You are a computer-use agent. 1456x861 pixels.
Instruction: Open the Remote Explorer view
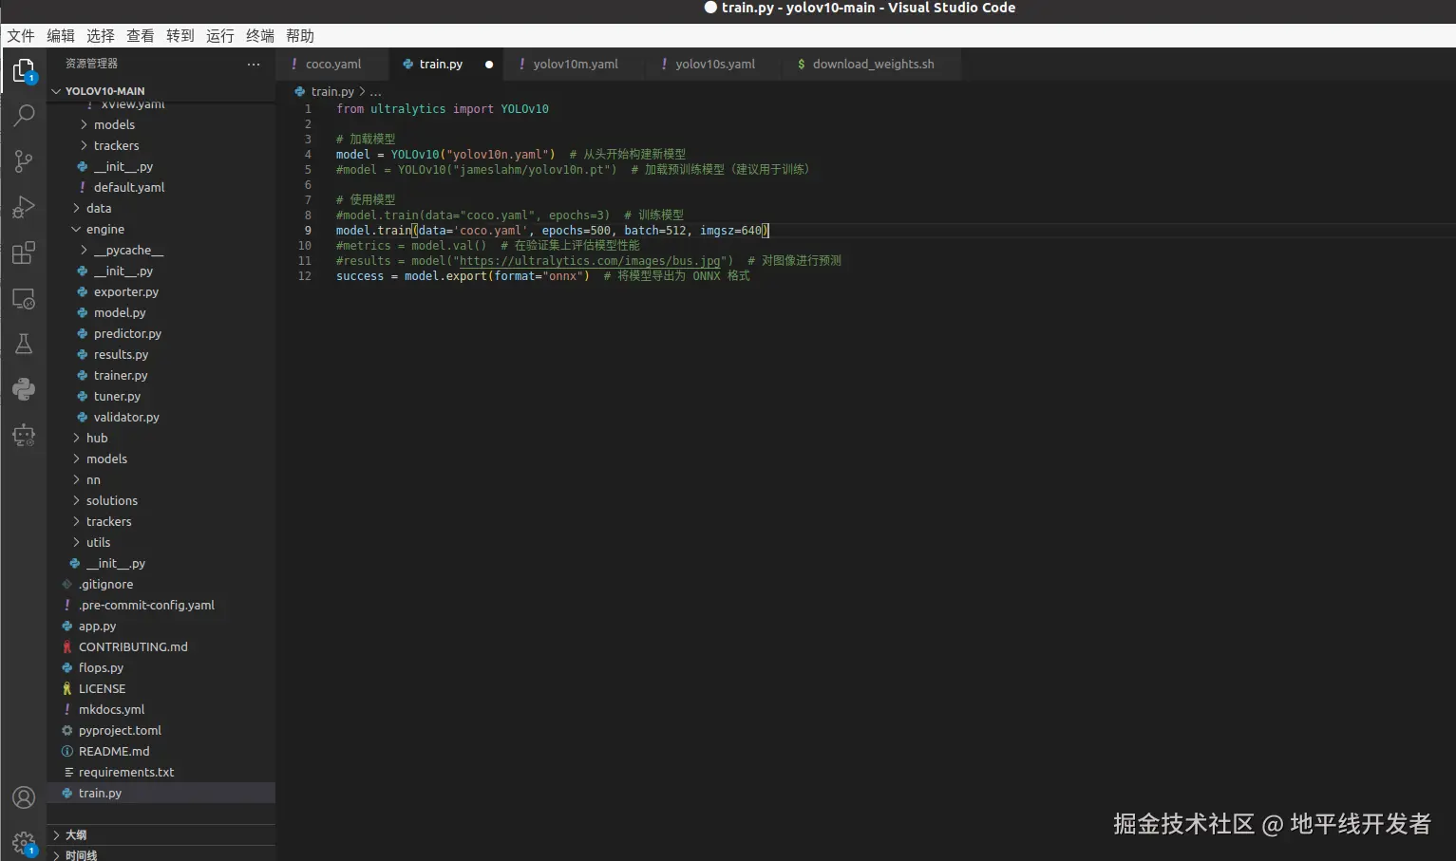[24, 298]
